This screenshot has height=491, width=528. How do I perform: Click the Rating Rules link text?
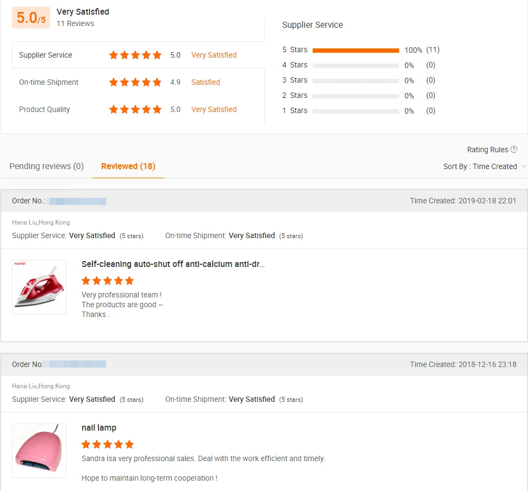click(487, 150)
